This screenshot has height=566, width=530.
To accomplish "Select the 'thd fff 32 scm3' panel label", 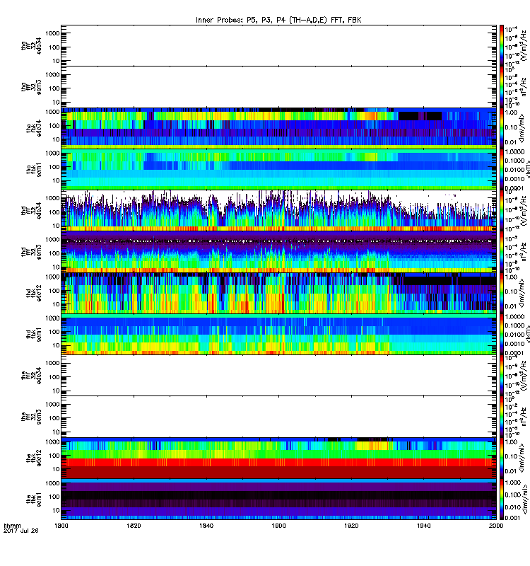I will pos(31,252).
